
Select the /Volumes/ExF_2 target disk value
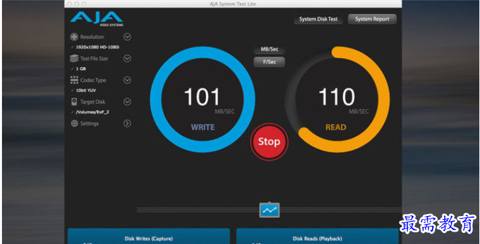click(92, 112)
